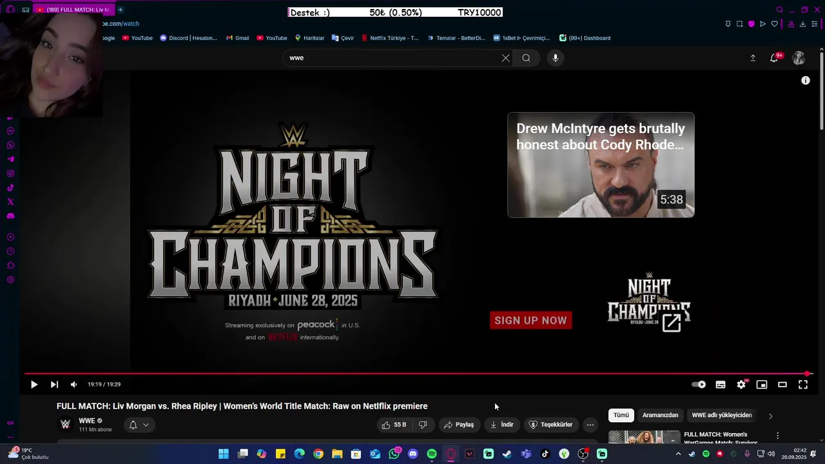The height and width of the screenshot is (464, 825).
Task: Open WWE channel name link
Action: tap(86, 421)
